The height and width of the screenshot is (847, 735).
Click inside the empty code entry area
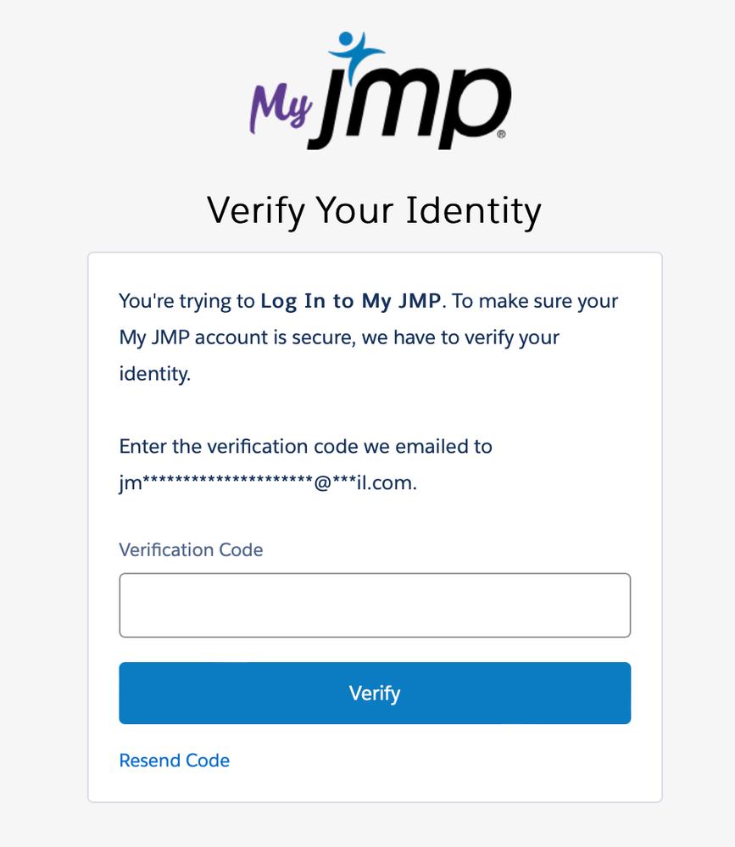pos(374,605)
